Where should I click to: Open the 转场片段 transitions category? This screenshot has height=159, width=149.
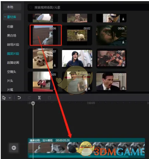[x=13, y=44]
